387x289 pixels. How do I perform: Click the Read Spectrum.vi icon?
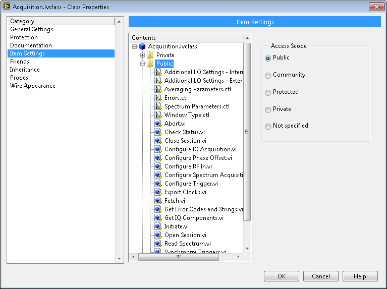[158, 244]
